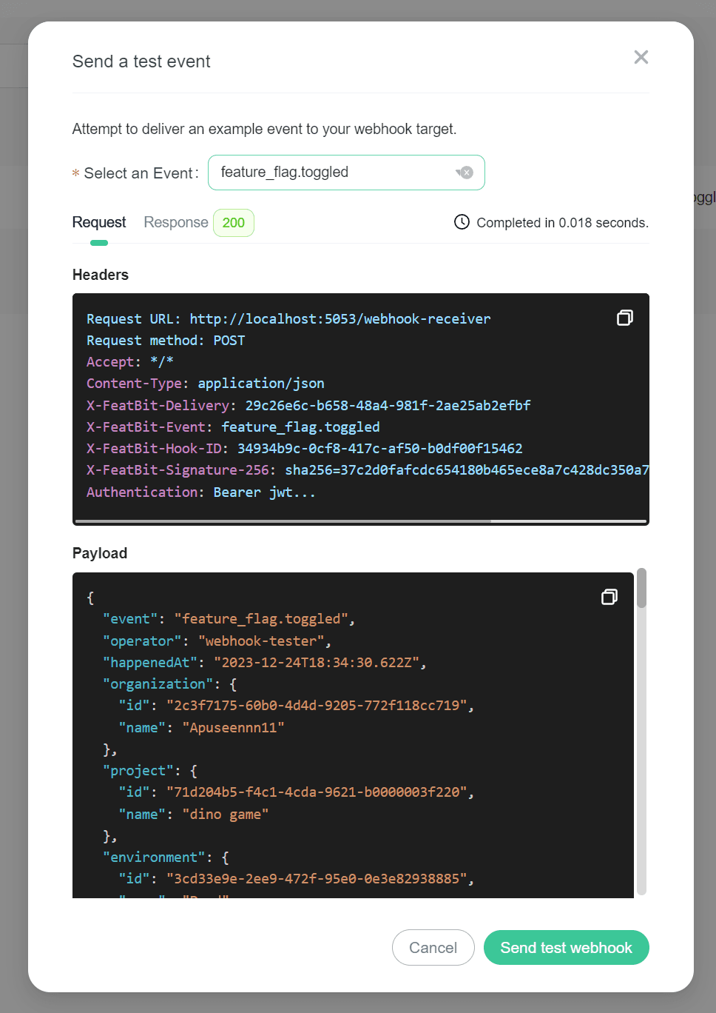
Task: Click the organization name "Apuseennn11" value
Action: [x=233, y=728]
